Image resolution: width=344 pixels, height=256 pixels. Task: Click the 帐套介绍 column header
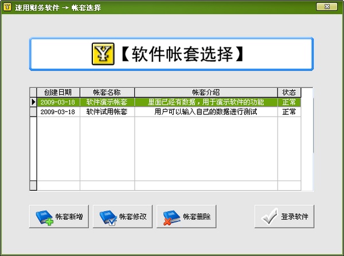tap(206, 93)
